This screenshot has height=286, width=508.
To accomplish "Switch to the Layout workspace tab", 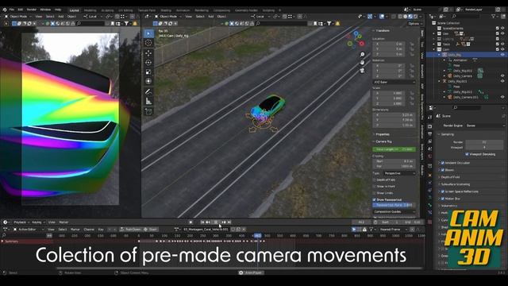I will click(74, 10).
